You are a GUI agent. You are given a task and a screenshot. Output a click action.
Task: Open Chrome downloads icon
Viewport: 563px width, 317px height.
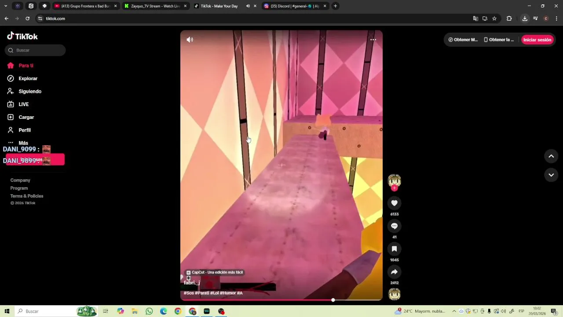coord(525,18)
